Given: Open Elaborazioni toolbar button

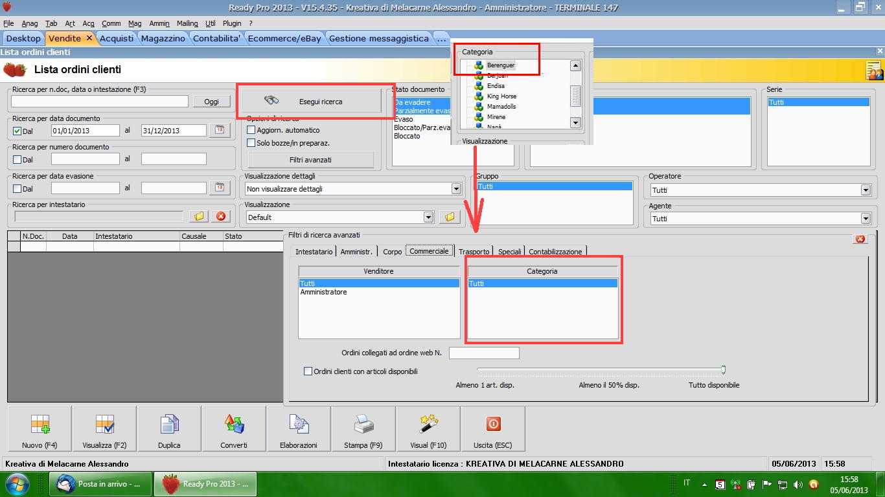Looking at the screenshot, I should tap(299, 428).
